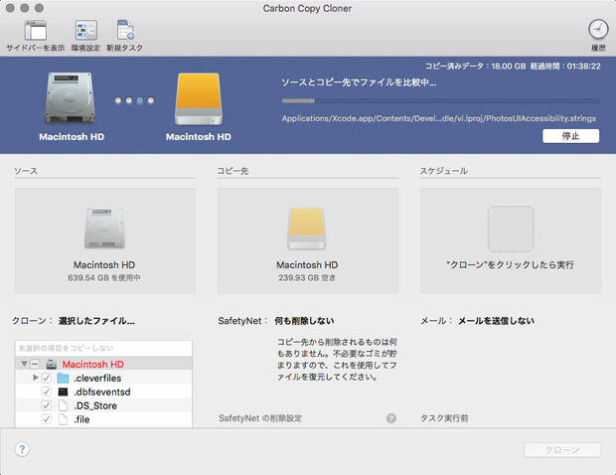The image size is (616, 475).
Task: Click the 239.93 GB free label
Action: pos(307,278)
